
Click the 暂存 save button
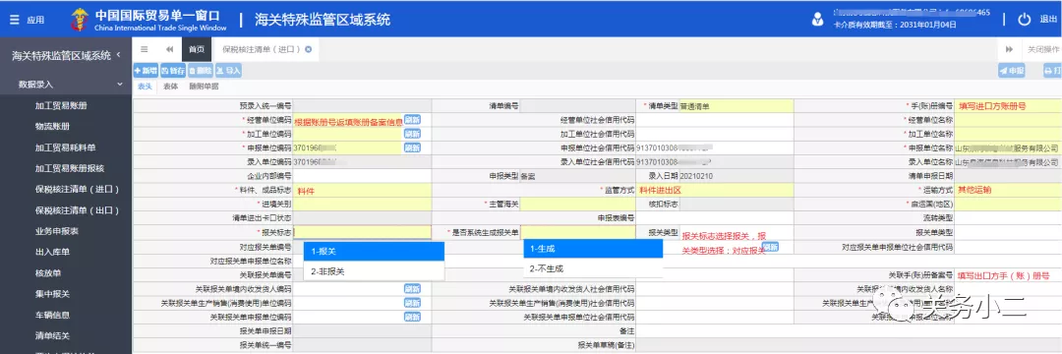tap(173, 71)
